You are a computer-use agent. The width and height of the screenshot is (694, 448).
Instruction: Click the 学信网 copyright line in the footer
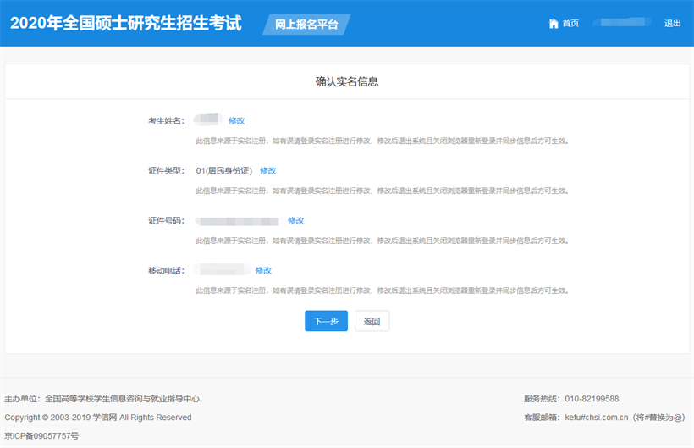pos(97,418)
